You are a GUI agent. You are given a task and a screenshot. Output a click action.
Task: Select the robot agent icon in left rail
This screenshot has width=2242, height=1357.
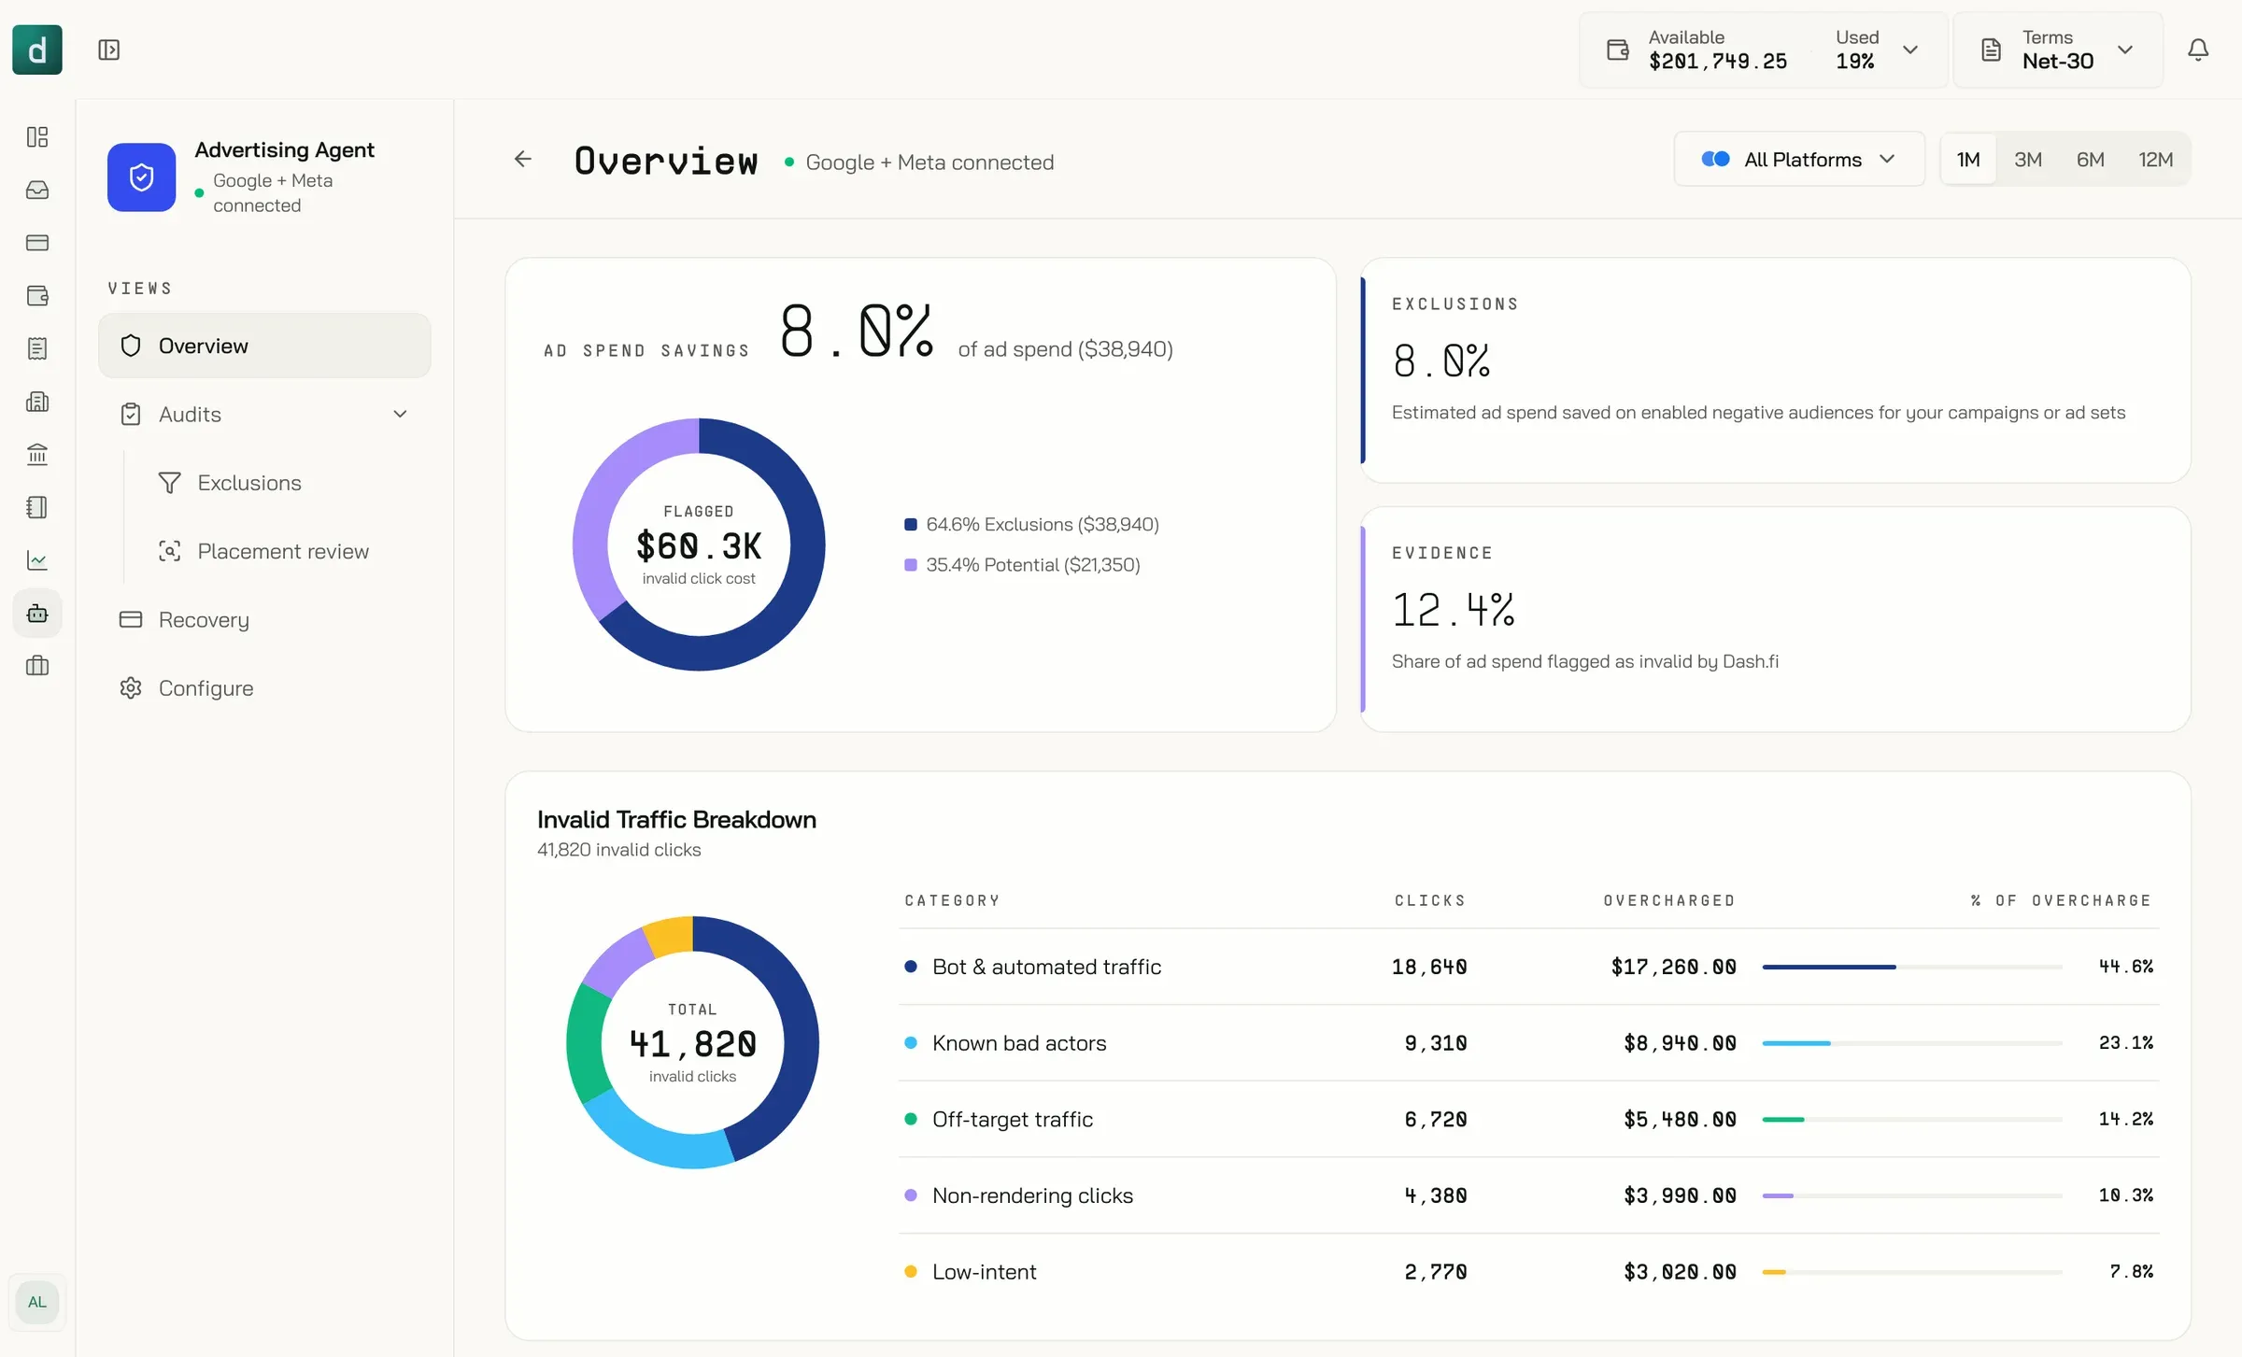coord(37,614)
